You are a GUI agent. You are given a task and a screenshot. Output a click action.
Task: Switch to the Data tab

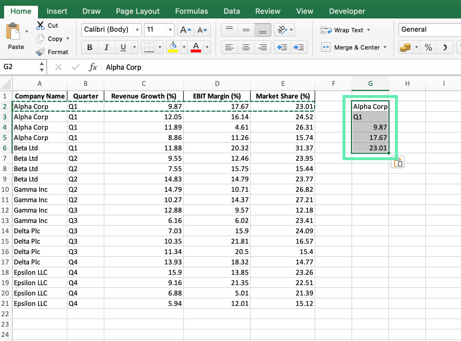232,11
